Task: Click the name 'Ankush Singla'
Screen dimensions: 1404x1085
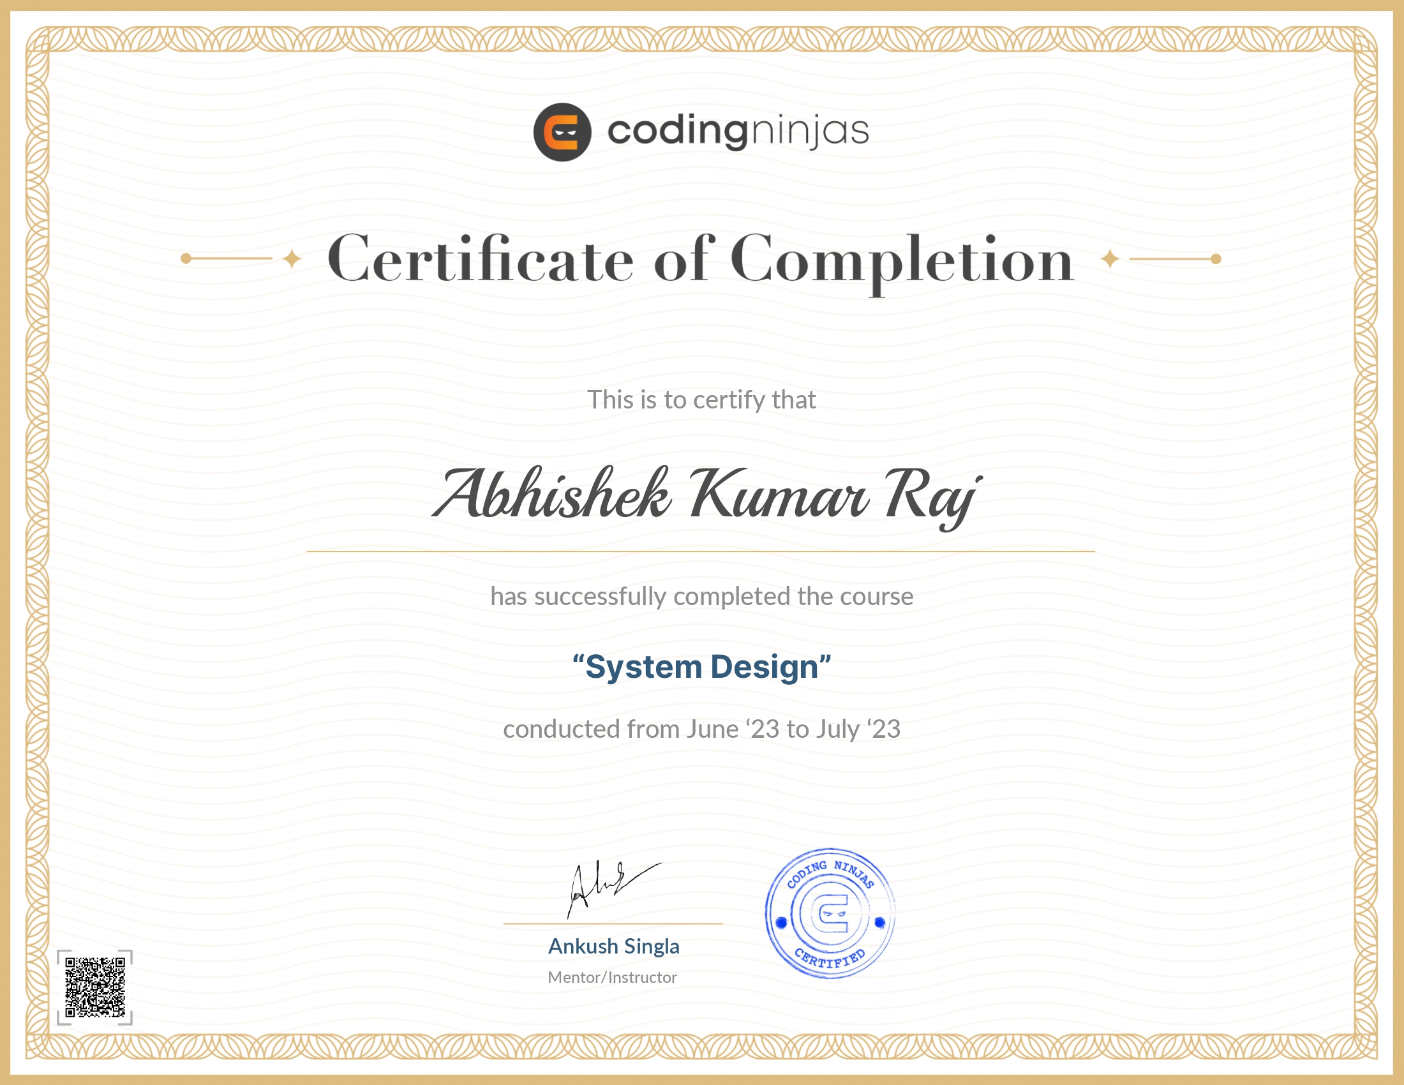Action: click(x=613, y=946)
